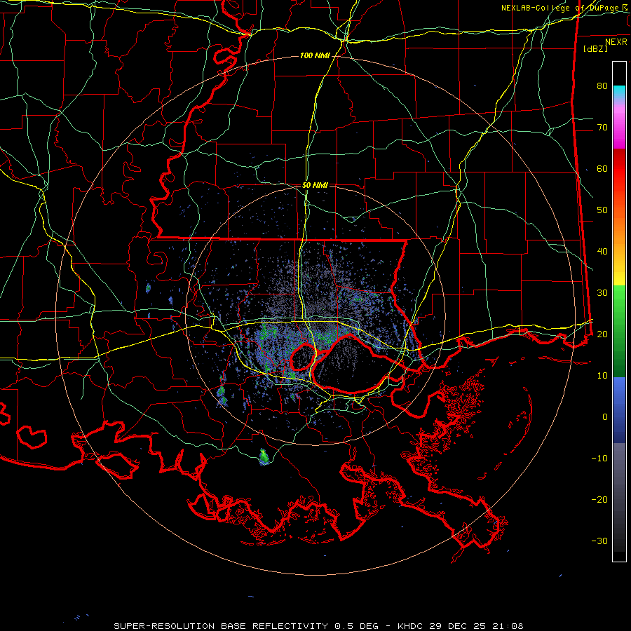
Task: Click the cyan top segment of the color bar
Action: point(619,93)
